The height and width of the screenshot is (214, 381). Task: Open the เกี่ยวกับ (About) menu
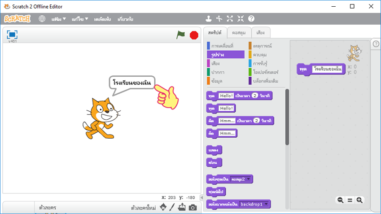[x=125, y=19]
